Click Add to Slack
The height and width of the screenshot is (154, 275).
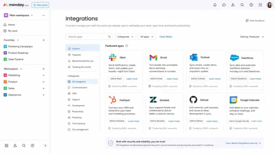pos(116,79)
